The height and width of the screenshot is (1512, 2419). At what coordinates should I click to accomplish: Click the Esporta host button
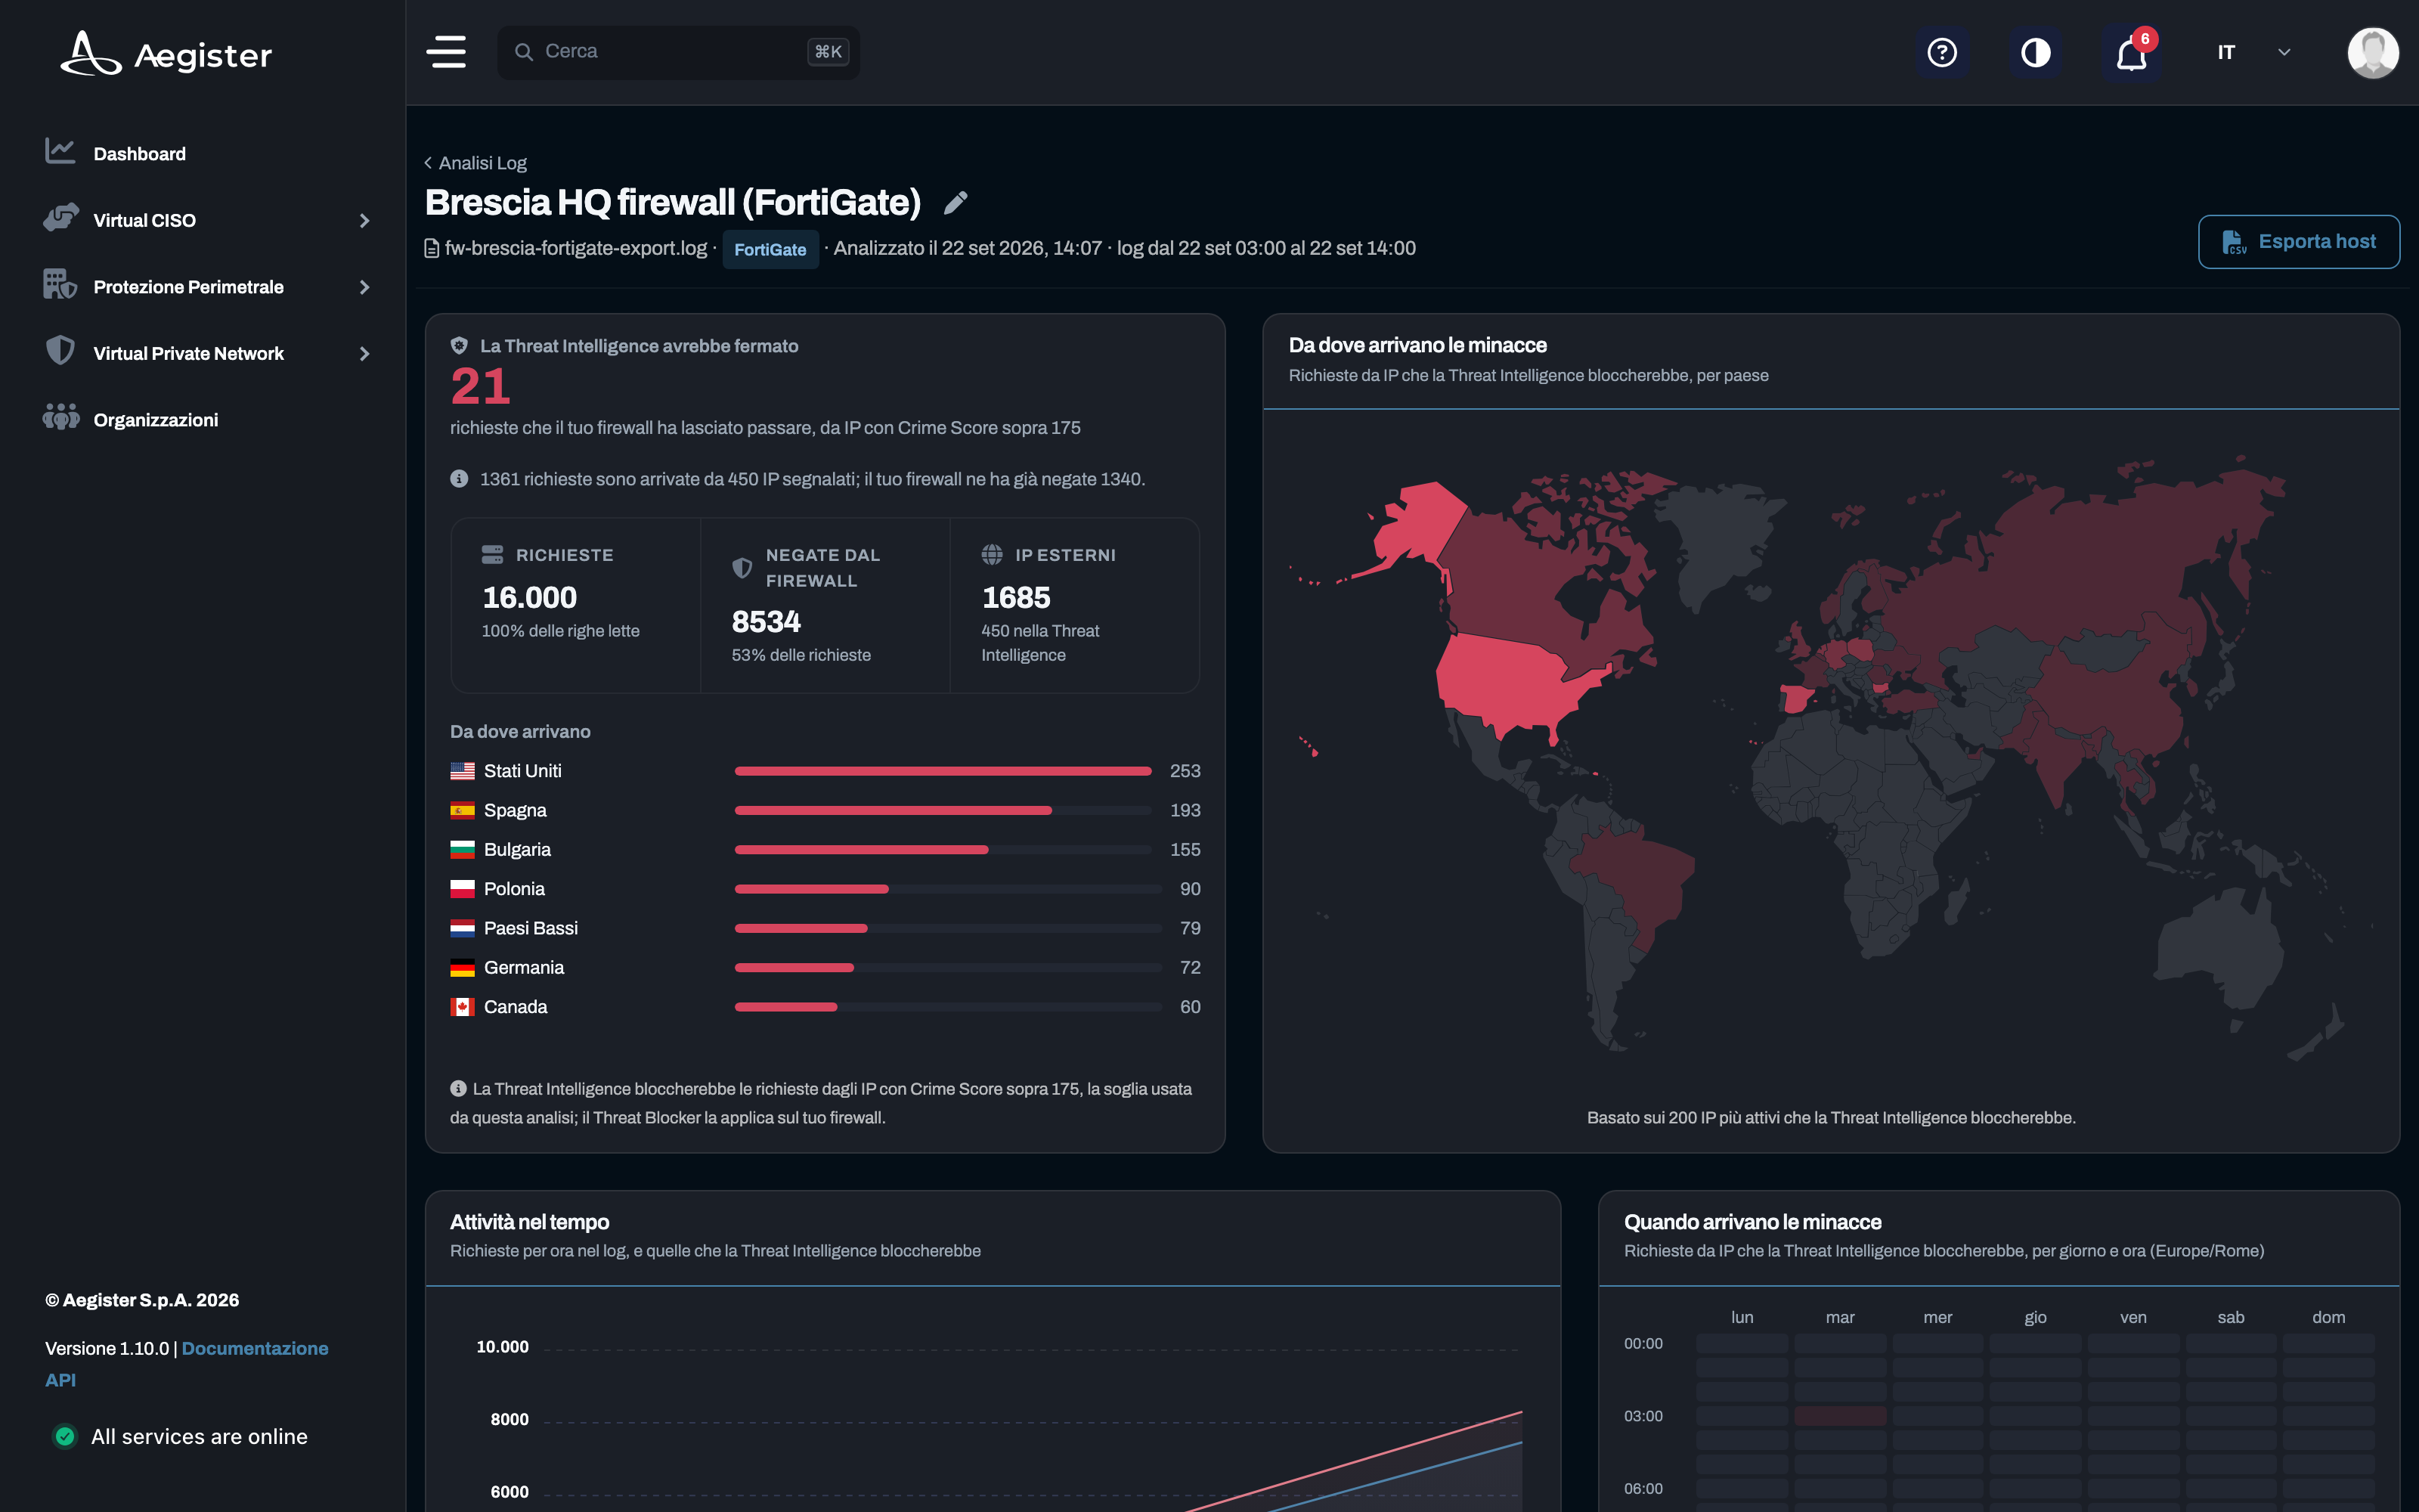2298,242
